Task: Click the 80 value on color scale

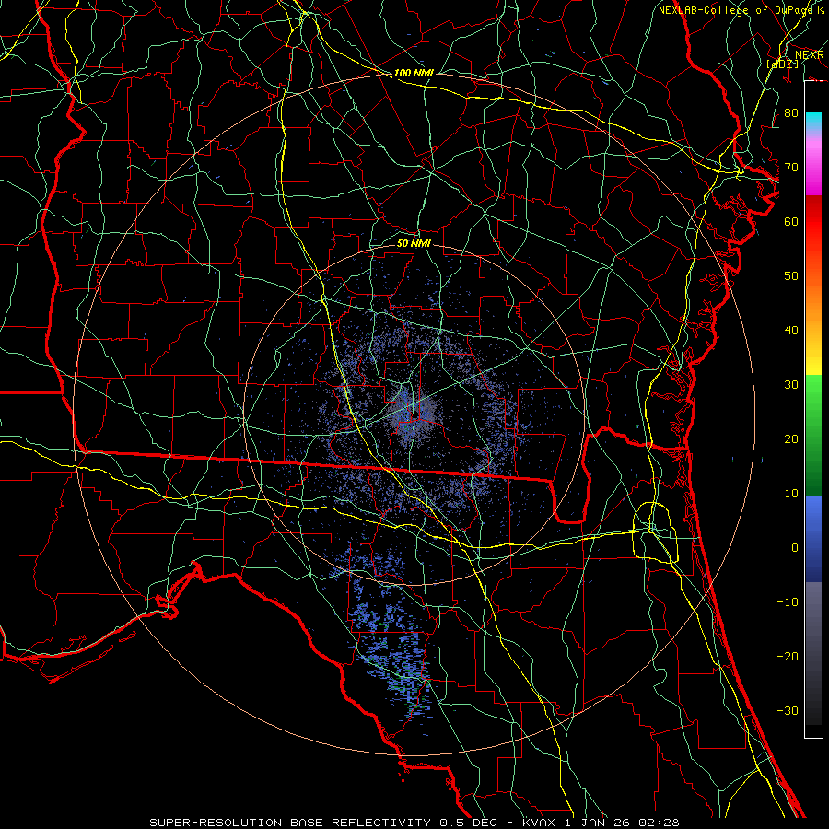Action: [x=791, y=112]
